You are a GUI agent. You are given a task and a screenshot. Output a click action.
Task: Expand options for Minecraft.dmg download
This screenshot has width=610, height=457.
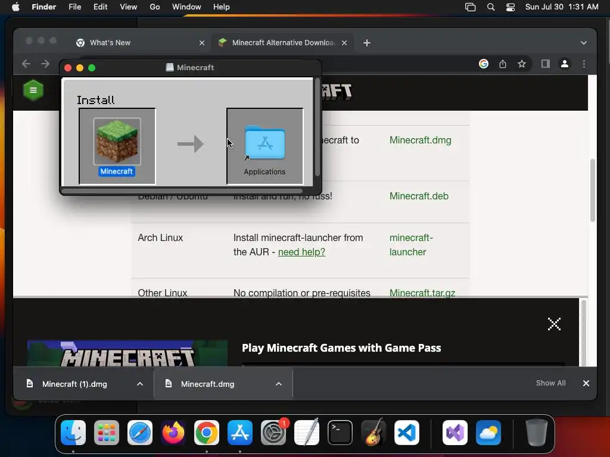(x=279, y=384)
